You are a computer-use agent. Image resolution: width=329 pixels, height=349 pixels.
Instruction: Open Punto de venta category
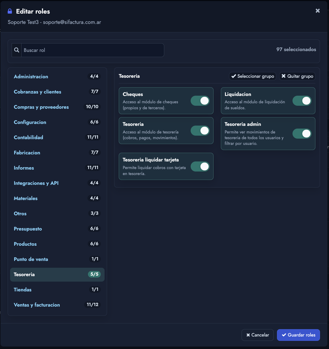click(57, 259)
